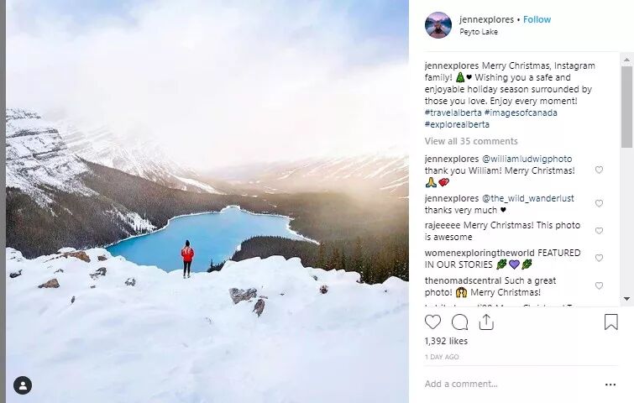
Task: Like the womenexploringtheworld comment
Action: pyautogui.click(x=599, y=258)
